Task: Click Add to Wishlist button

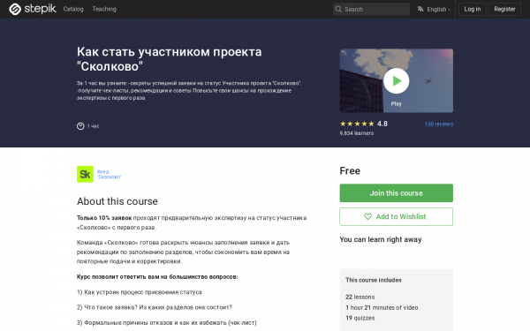Action: [396, 216]
